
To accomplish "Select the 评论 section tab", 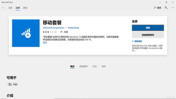I will coord(95,66).
